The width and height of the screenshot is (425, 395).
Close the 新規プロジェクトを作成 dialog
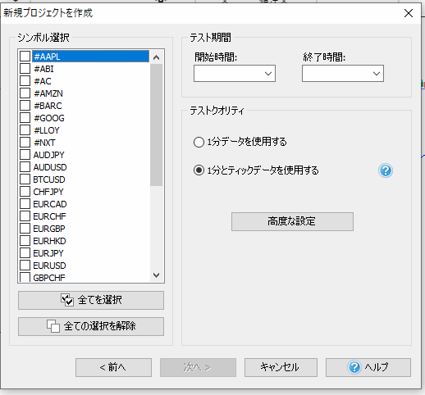point(409,13)
